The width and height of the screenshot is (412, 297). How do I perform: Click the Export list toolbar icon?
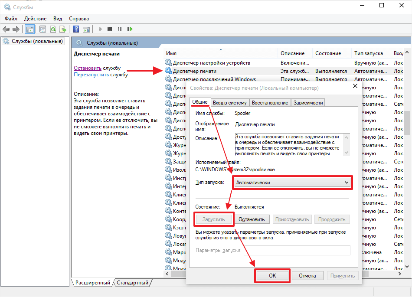[x=63, y=29]
